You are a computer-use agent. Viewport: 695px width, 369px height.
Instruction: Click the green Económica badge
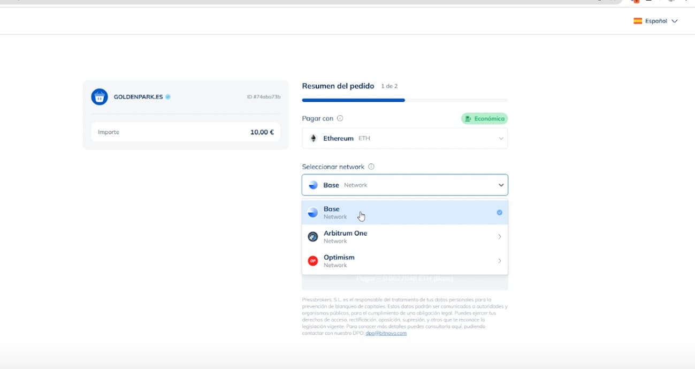click(484, 118)
